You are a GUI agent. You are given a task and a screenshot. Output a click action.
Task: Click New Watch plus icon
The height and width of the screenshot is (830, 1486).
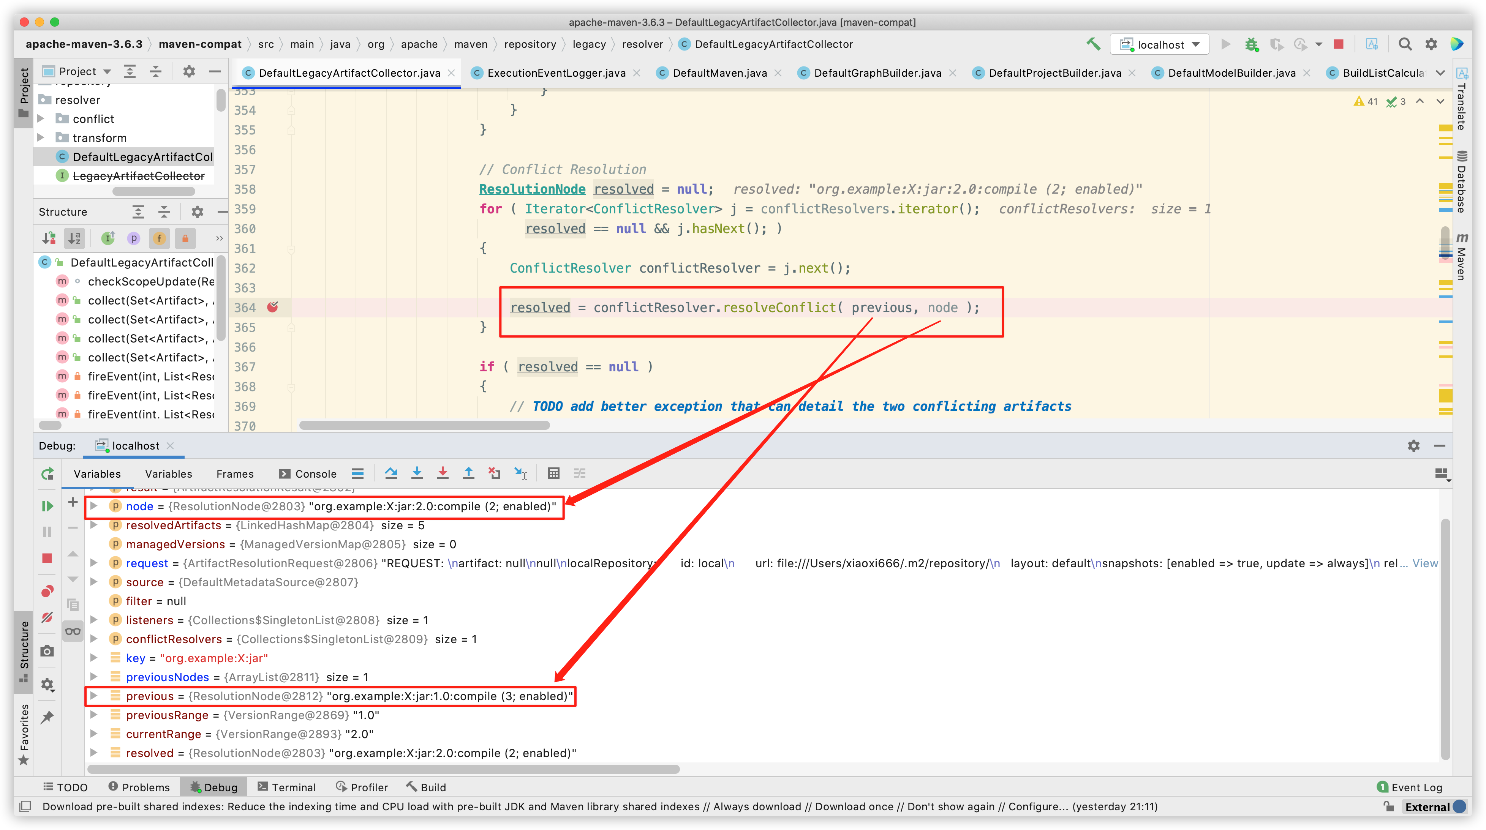coord(73,502)
